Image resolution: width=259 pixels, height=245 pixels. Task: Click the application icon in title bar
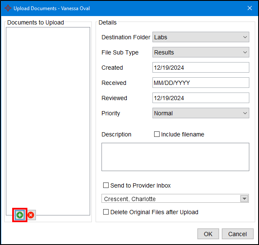7,8
